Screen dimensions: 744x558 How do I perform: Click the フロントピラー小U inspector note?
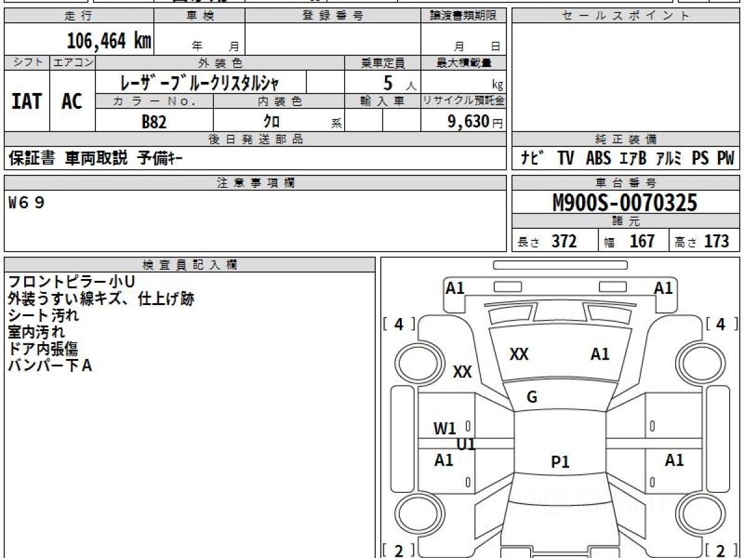(x=71, y=282)
